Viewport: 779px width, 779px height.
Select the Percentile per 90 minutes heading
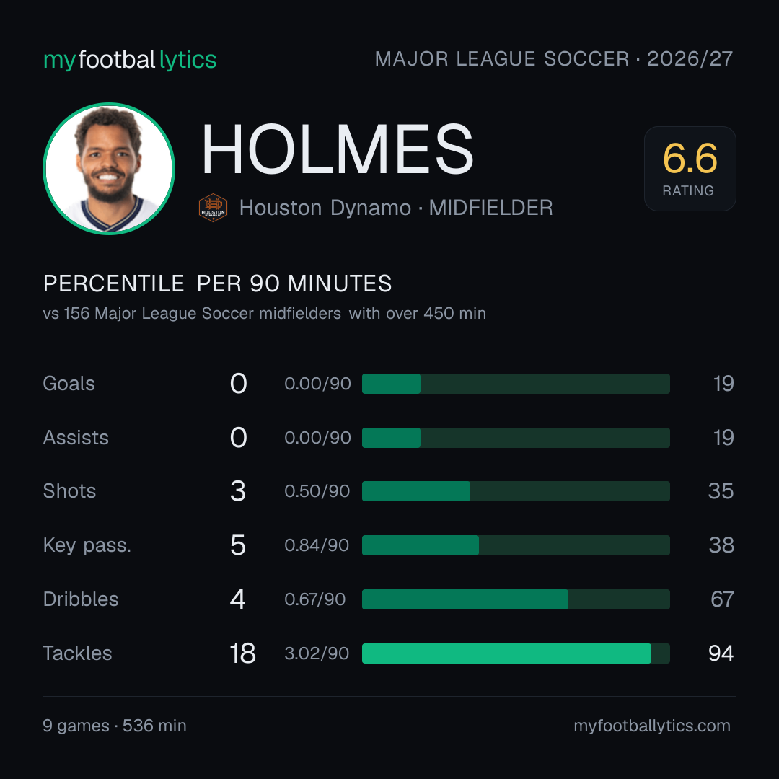(x=218, y=283)
